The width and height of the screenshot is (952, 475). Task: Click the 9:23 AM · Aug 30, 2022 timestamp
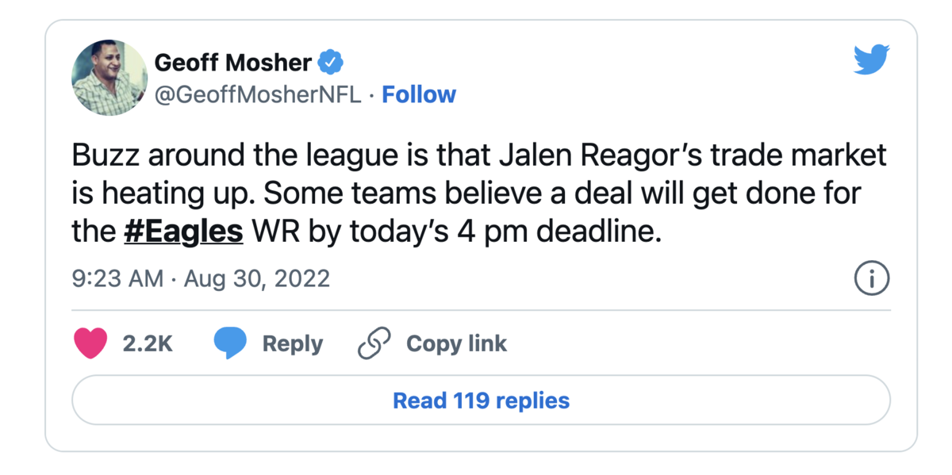click(201, 279)
